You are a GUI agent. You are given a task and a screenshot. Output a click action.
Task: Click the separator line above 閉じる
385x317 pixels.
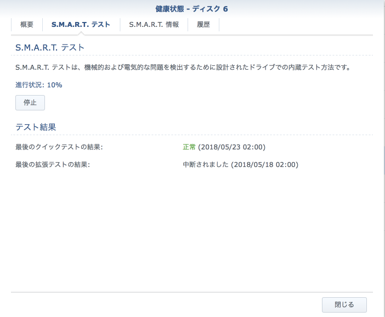(x=192, y=292)
